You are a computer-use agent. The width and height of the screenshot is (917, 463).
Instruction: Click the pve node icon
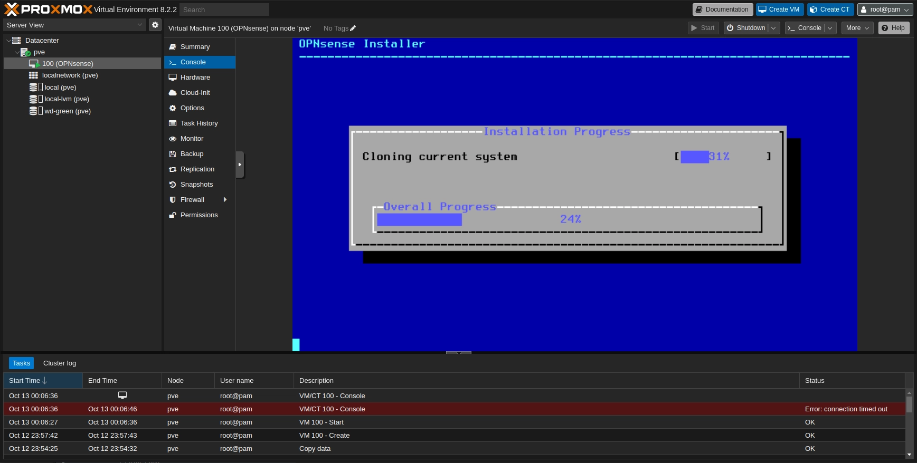(x=25, y=52)
